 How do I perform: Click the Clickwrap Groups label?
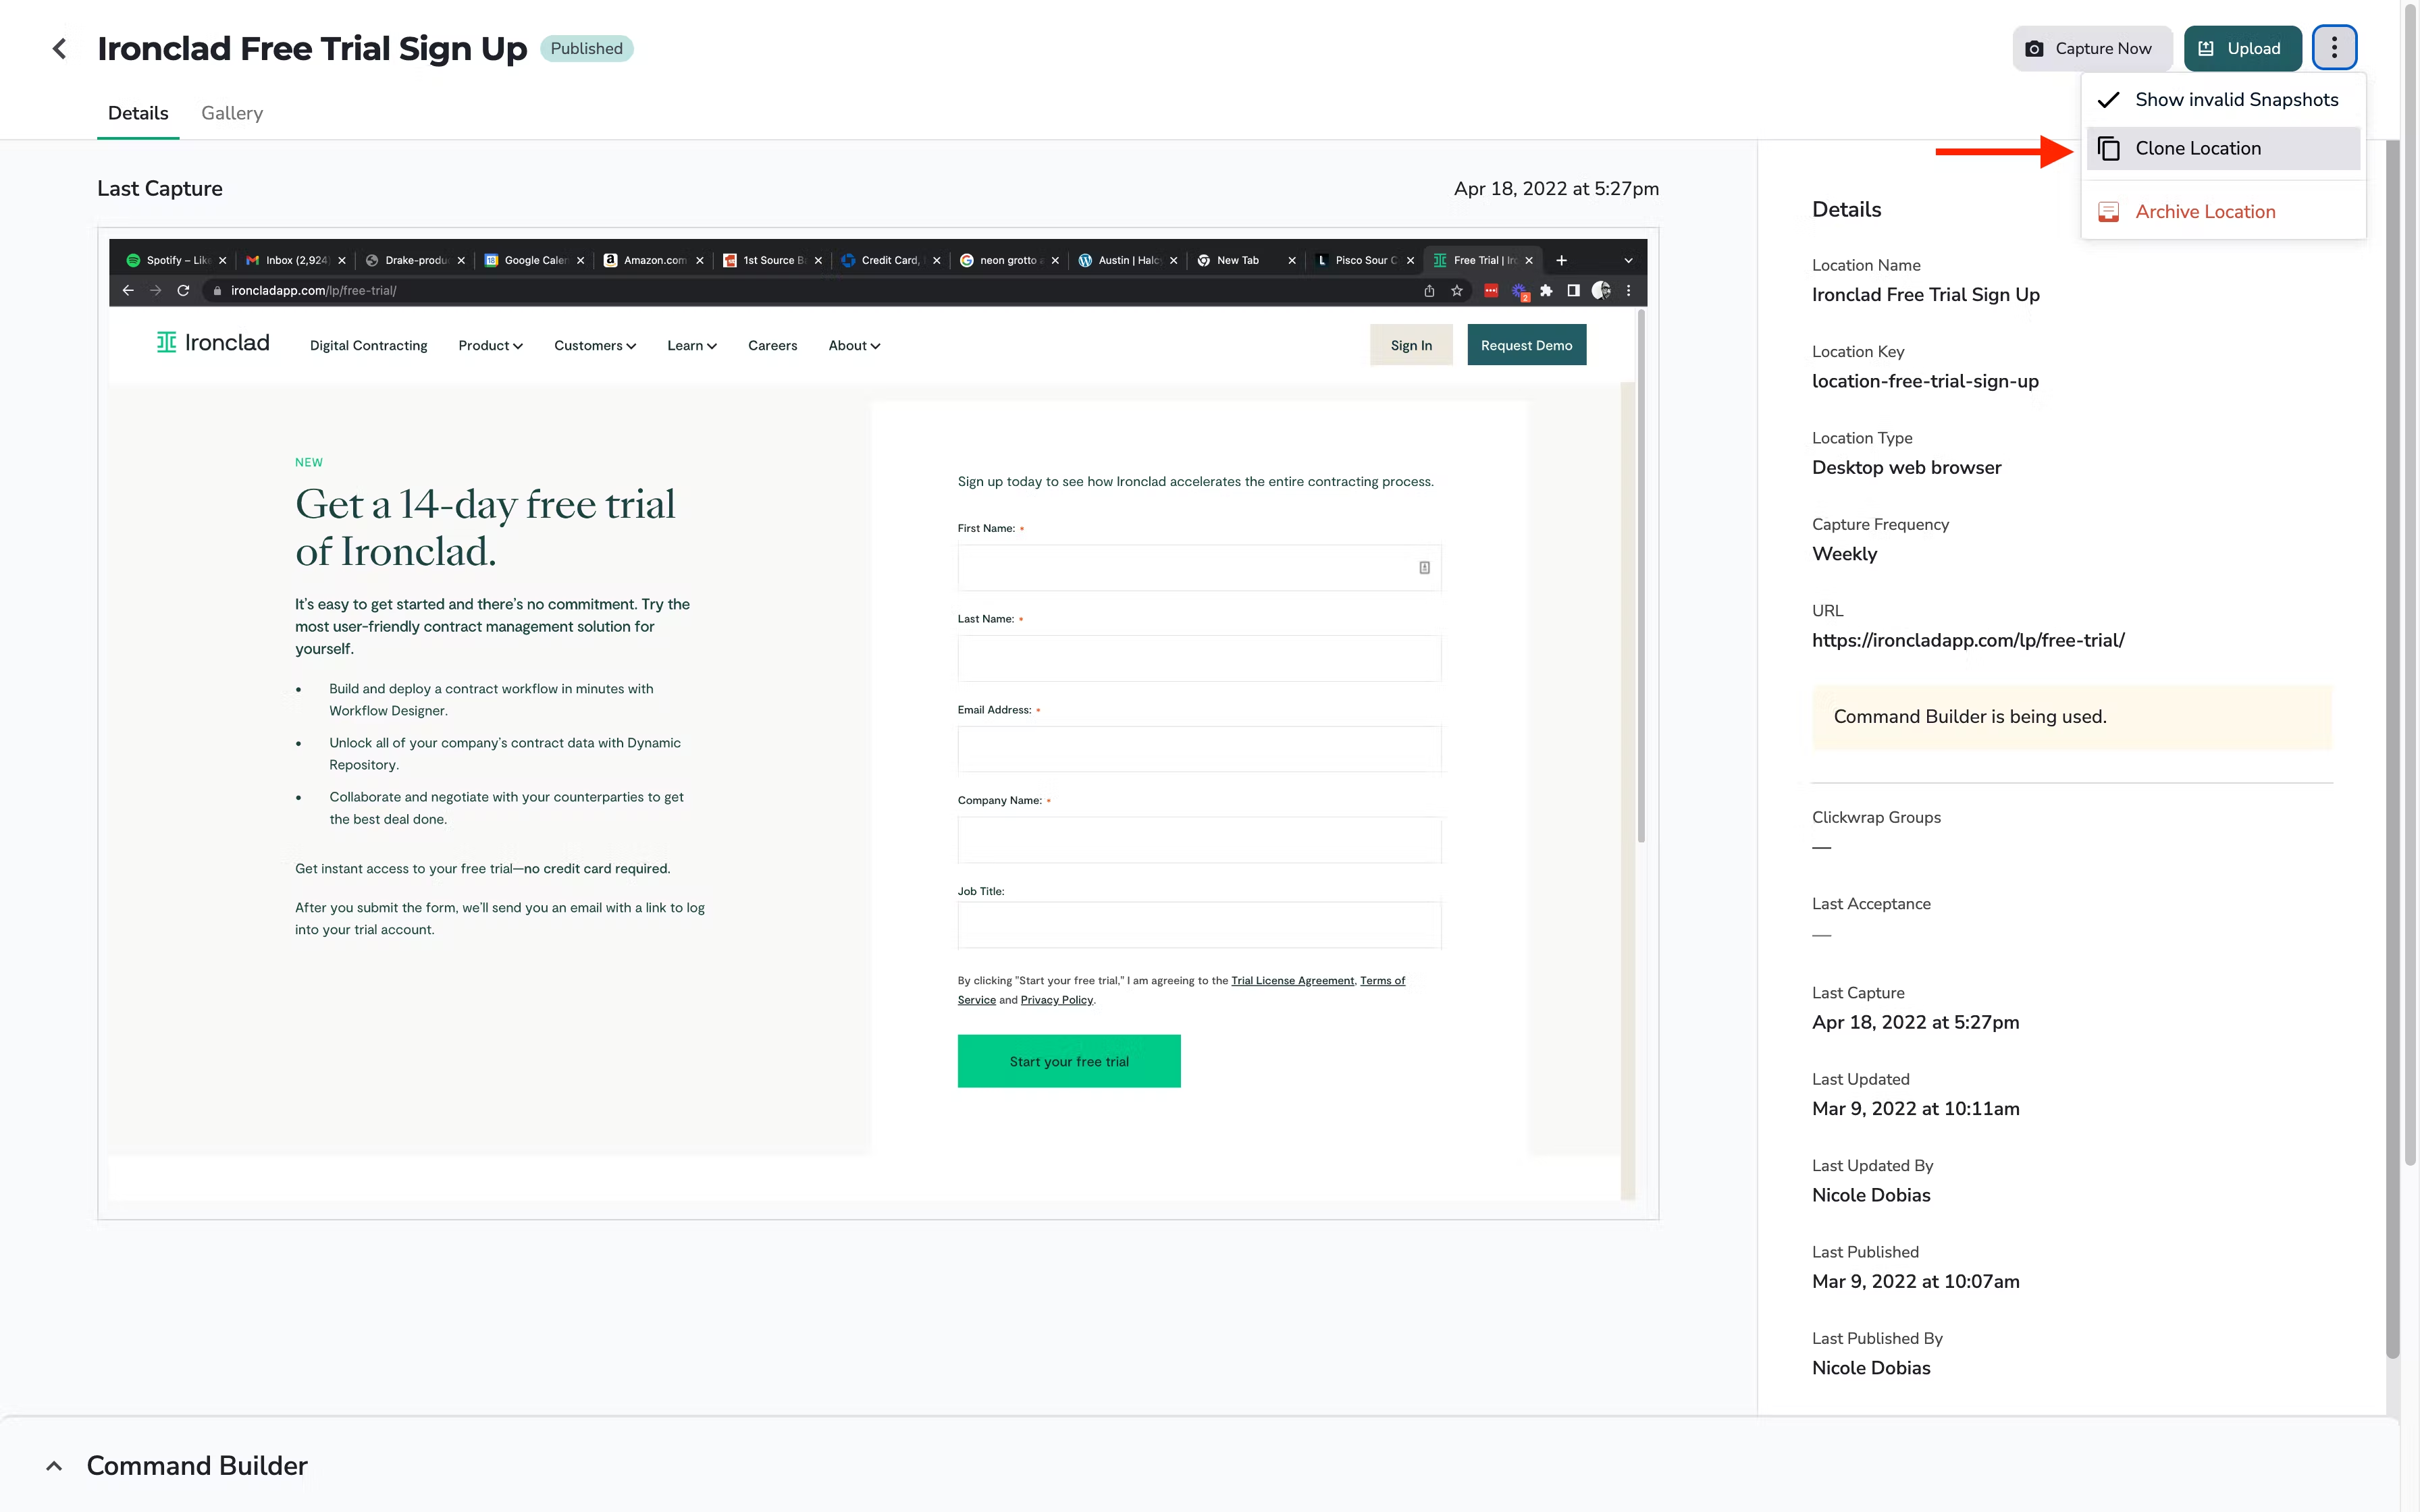pos(1876,817)
